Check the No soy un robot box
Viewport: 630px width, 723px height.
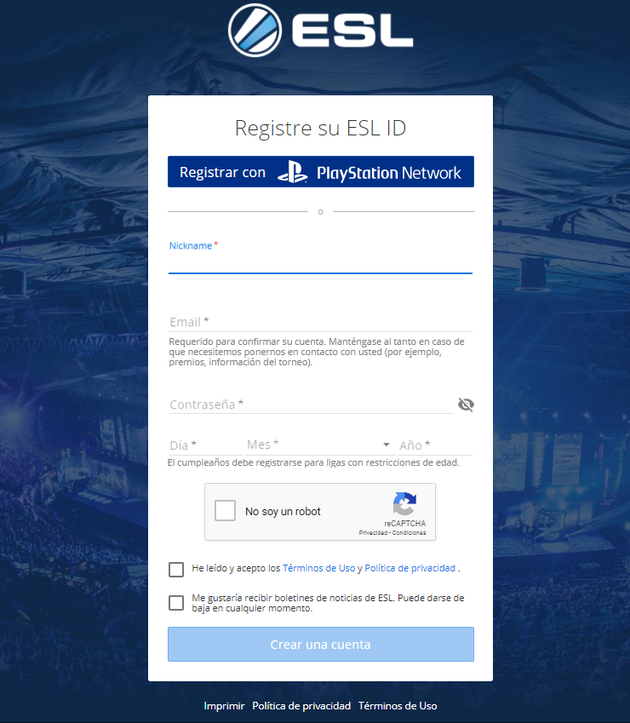[225, 510]
